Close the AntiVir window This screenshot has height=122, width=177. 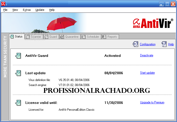click(x=173, y=4)
